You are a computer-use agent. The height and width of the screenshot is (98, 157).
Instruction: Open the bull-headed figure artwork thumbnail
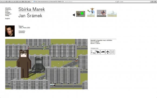[91, 12]
